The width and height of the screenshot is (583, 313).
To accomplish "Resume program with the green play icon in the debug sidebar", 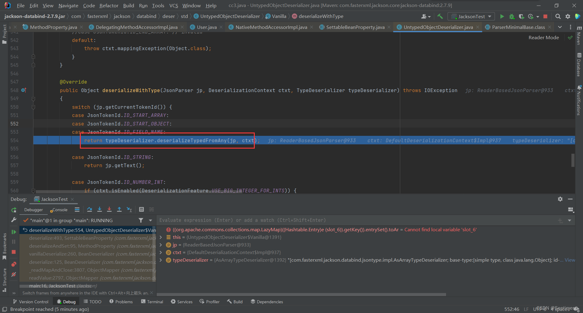I will tap(14, 232).
